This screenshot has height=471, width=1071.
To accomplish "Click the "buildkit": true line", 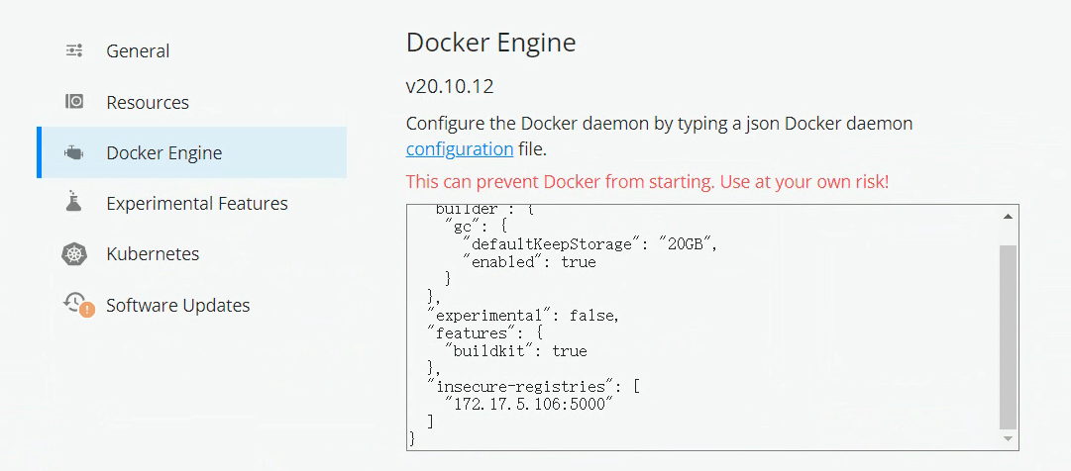I will [x=516, y=351].
